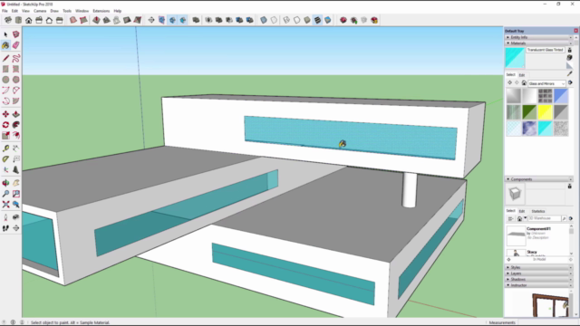
Task: Pick the Offset tool
Action: pyautogui.click(x=16, y=136)
